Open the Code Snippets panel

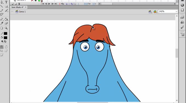pyautogui.click(x=182, y=17)
